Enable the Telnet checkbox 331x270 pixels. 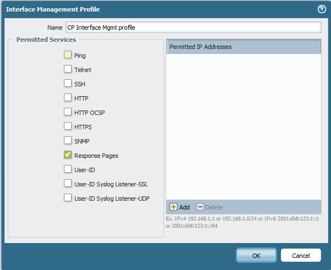pos(68,69)
